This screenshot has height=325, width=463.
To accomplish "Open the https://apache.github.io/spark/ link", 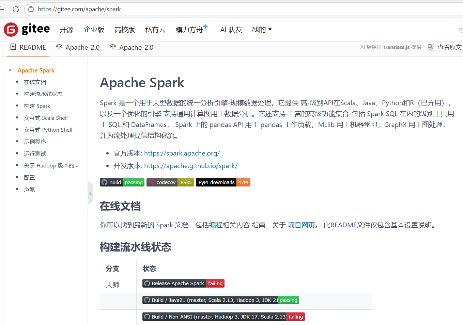I will [x=191, y=166].
